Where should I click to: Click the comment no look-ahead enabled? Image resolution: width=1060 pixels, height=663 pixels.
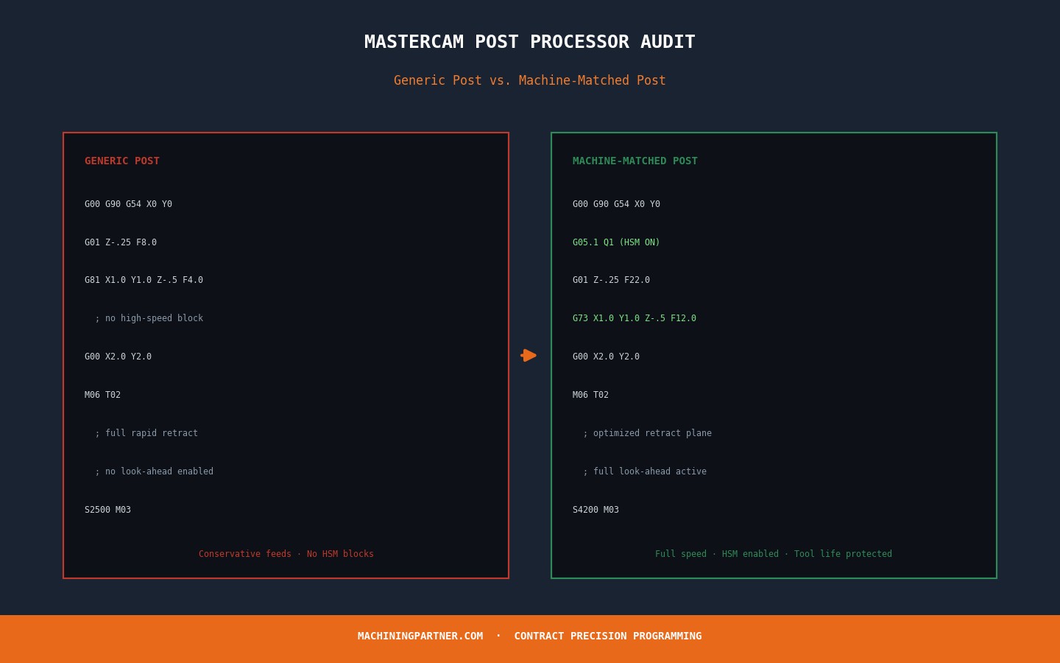pyautogui.click(x=154, y=471)
